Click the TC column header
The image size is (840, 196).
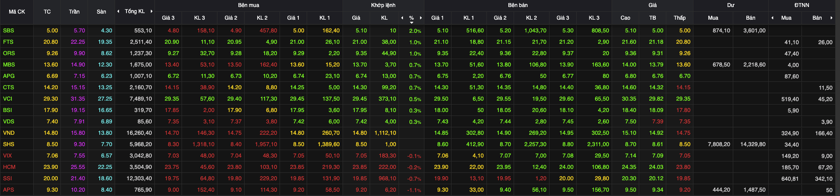pos(47,12)
